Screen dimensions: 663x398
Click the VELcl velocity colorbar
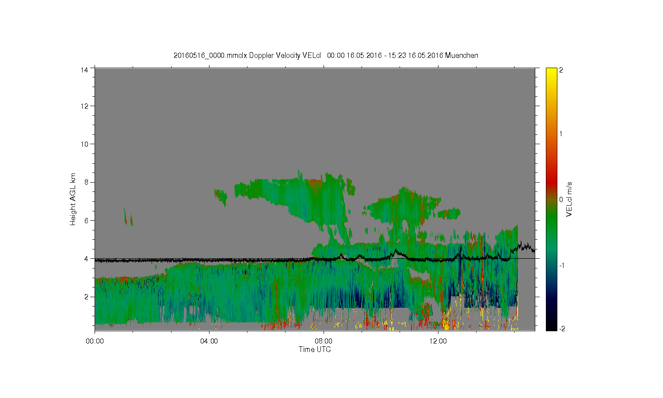(551, 199)
